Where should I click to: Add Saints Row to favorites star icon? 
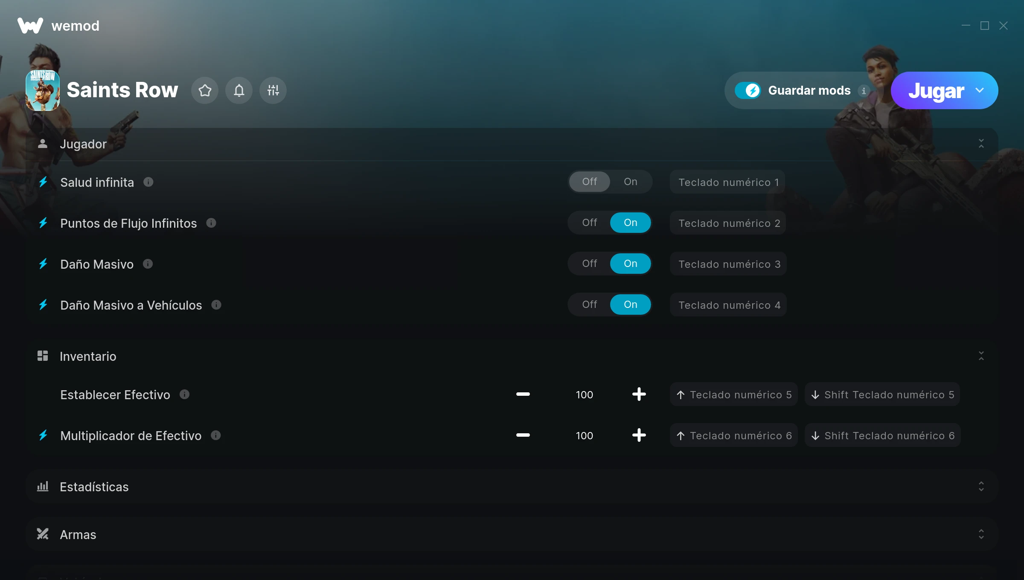(x=205, y=90)
